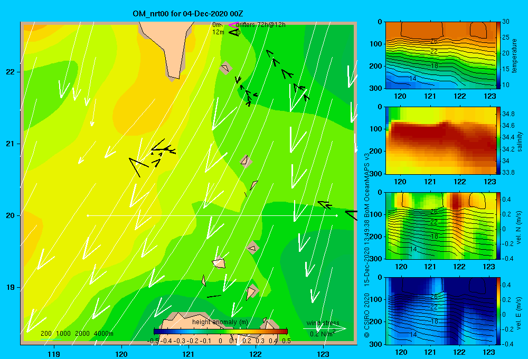Viewport: 528px width, 359px height.
Task: Click the 'drifters 72h@12h' legend text
Action: (x=260, y=25)
